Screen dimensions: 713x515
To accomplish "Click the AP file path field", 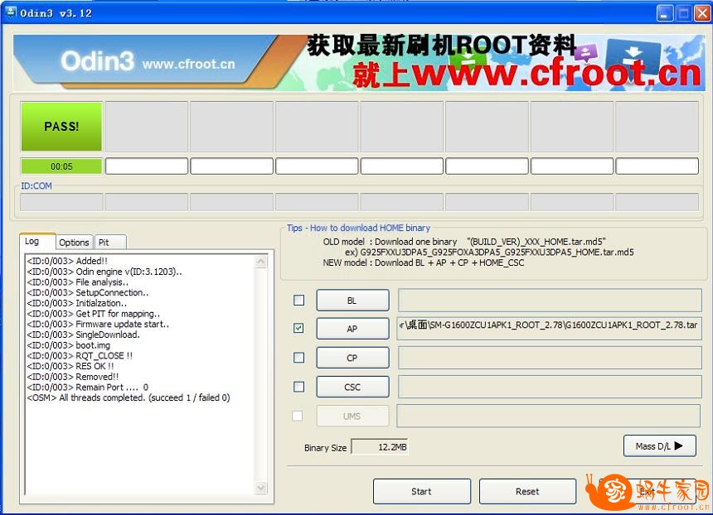I will [x=549, y=329].
